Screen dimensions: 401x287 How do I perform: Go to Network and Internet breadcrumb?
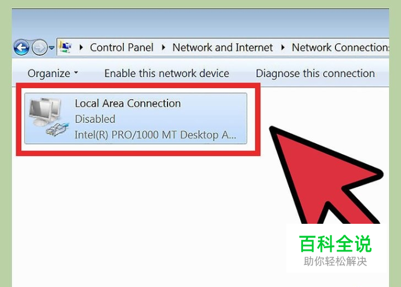[223, 48]
